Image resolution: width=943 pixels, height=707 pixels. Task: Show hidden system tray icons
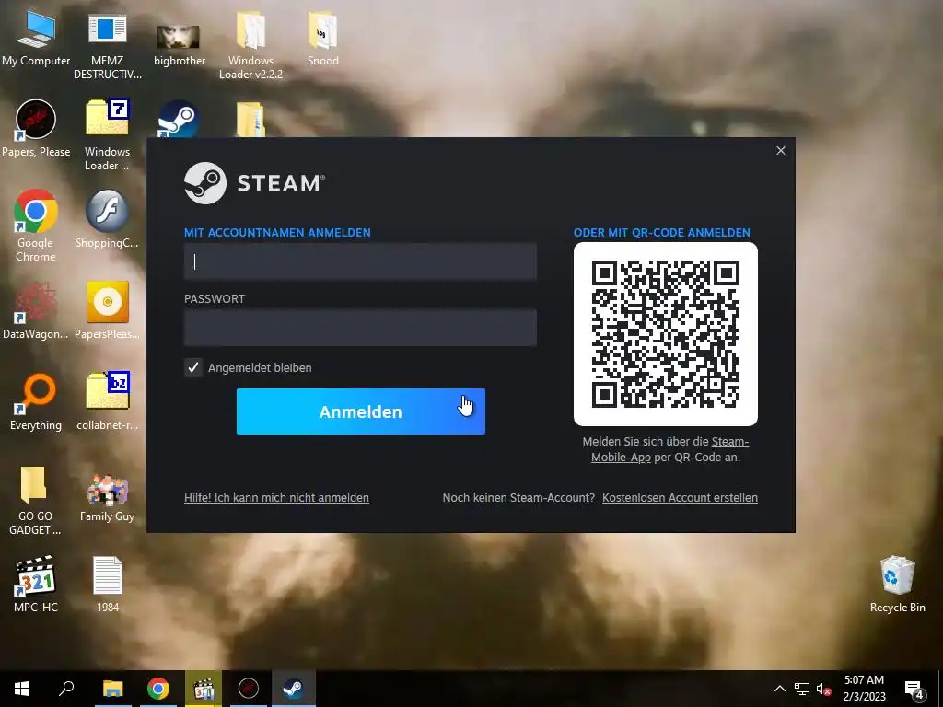[779, 689]
